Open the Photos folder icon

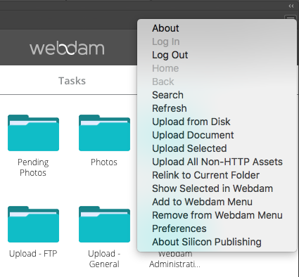pyautogui.click(x=104, y=133)
